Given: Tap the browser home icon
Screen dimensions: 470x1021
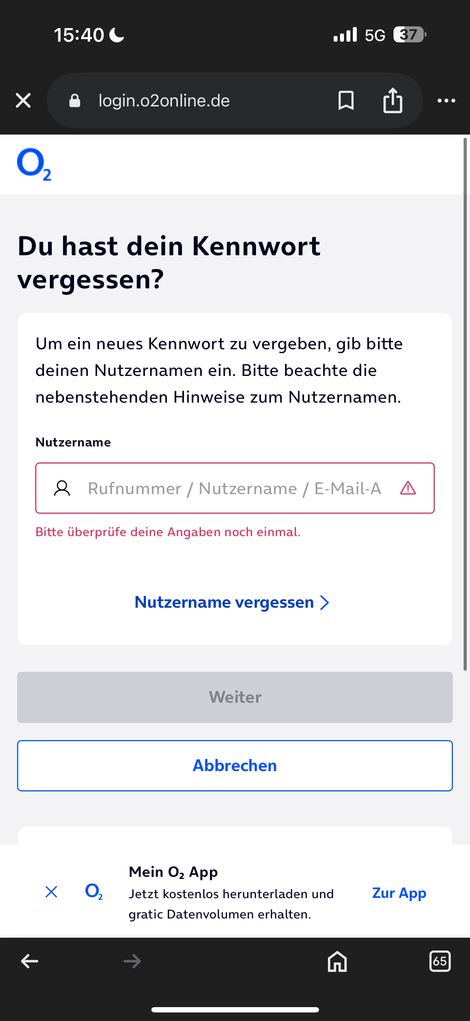Looking at the screenshot, I should (337, 961).
